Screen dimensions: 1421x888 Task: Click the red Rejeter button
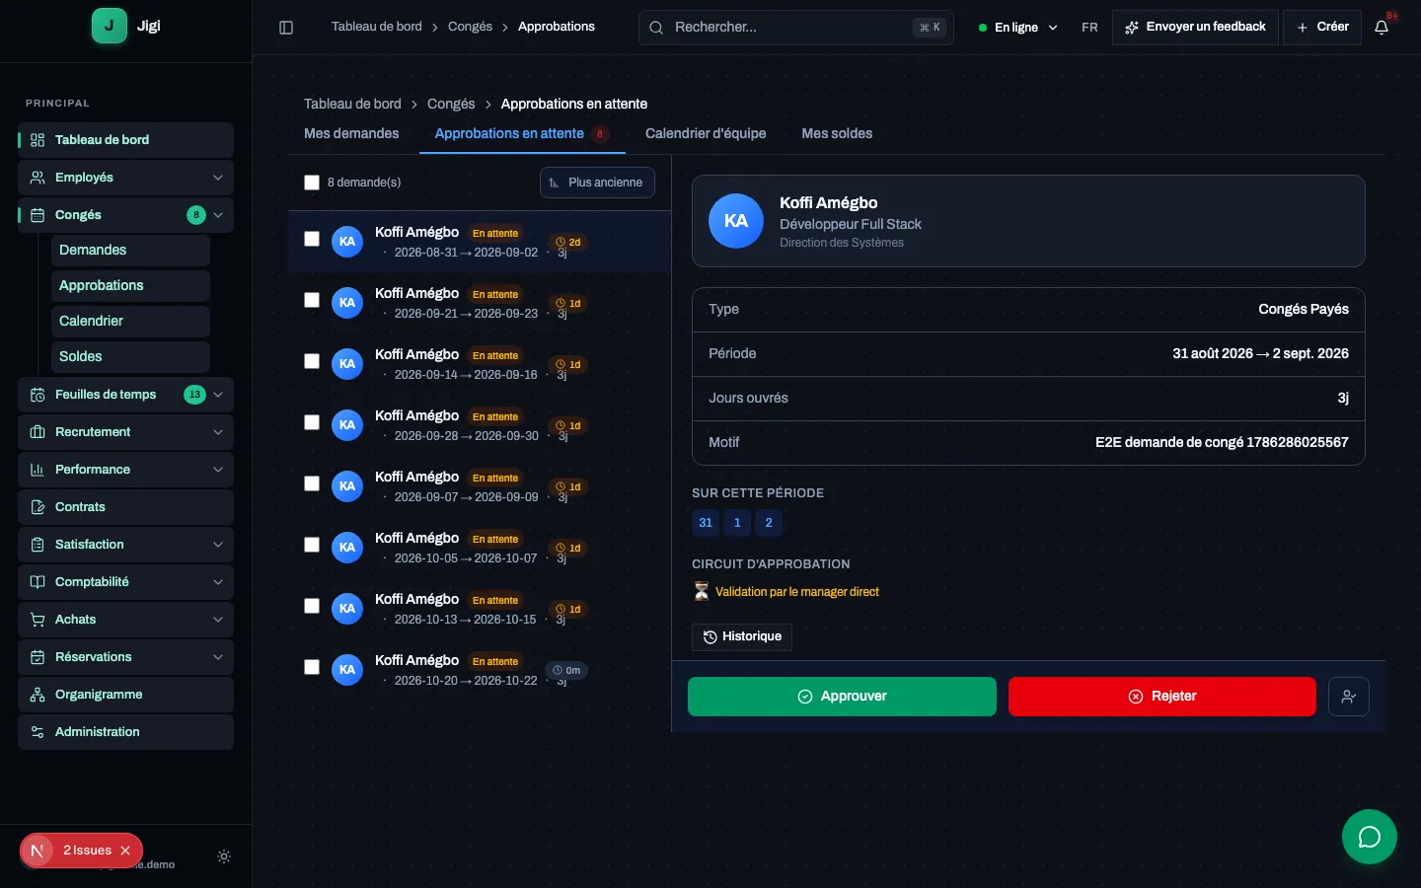click(1162, 697)
